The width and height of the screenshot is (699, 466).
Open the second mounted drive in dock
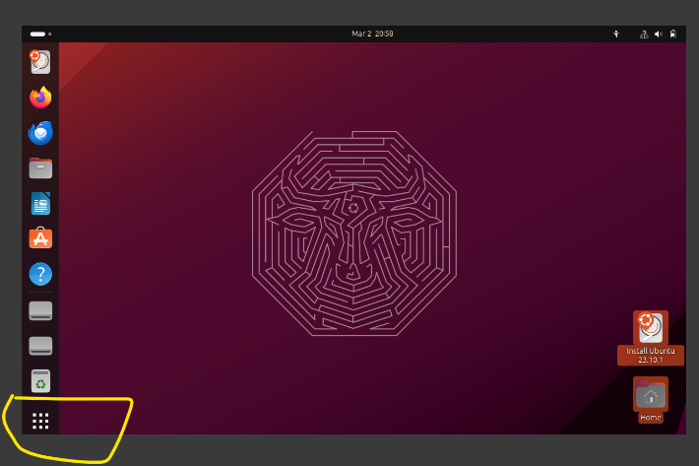(x=40, y=346)
